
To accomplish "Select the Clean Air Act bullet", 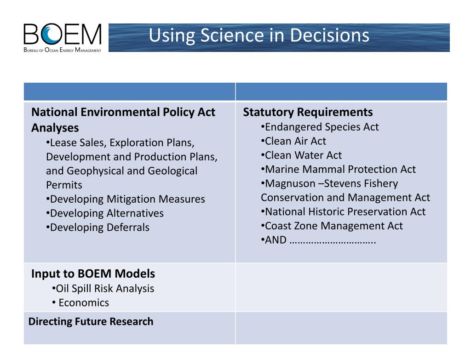I will 293,141.
